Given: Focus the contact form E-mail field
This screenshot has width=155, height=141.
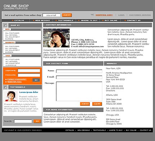Looking at the screenshot, I should click(x=79, y=77).
